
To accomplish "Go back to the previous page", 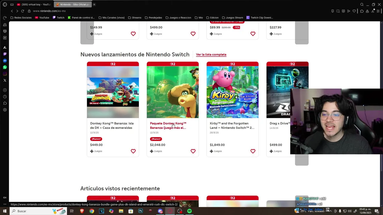I will coord(12,11).
